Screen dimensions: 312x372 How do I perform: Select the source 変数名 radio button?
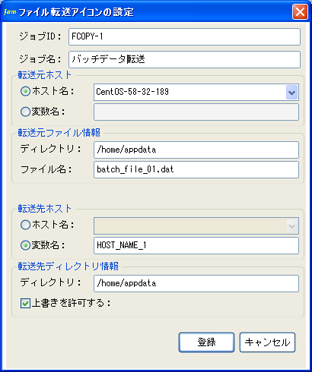click(x=25, y=112)
